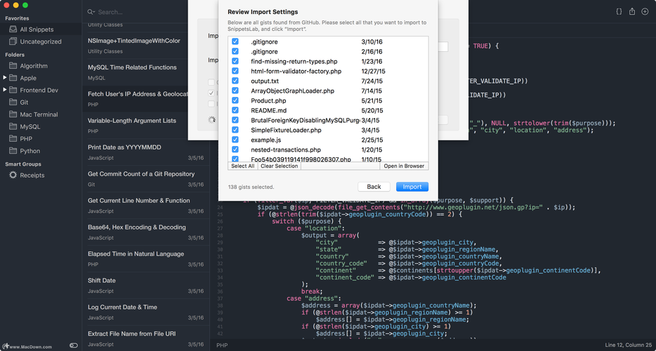Uncheck html-form-validator-factory.php checkbox
This screenshot has width=656, height=351.
235,71
